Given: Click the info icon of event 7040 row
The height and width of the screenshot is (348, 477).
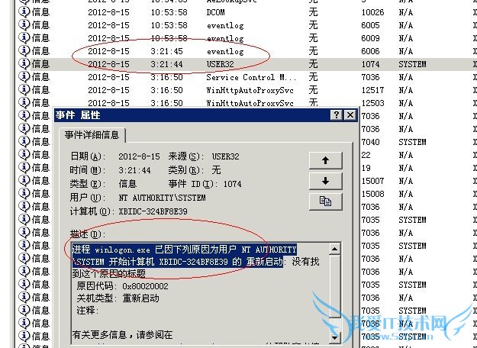Looking at the screenshot, I should [24, 141].
